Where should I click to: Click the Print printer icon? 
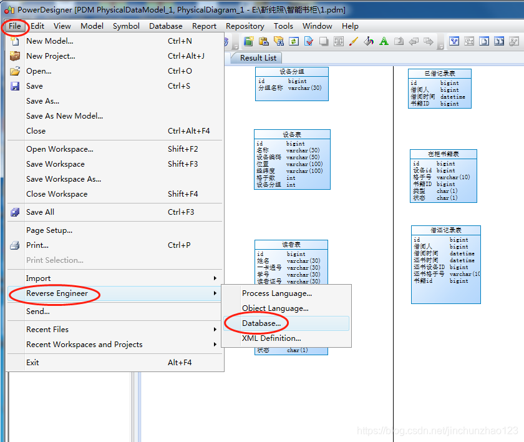click(x=15, y=245)
